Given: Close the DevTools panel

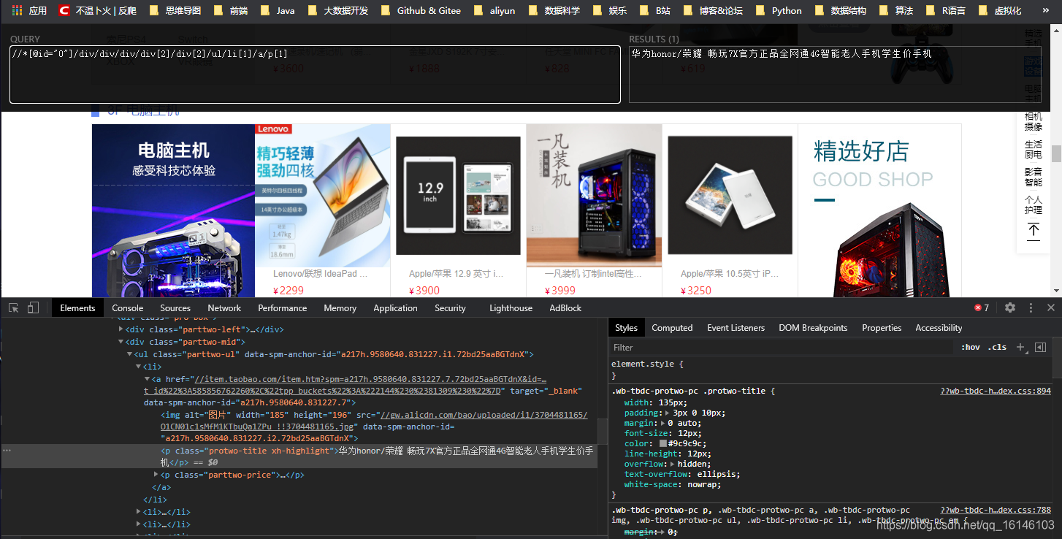Looking at the screenshot, I should [x=1051, y=307].
